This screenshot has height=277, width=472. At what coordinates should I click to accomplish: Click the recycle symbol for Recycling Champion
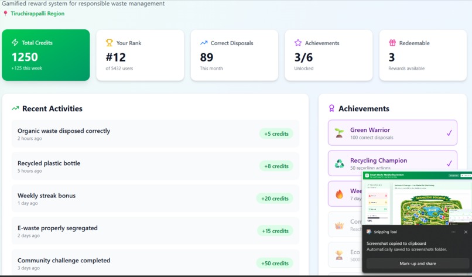pyautogui.click(x=339, y=163)
